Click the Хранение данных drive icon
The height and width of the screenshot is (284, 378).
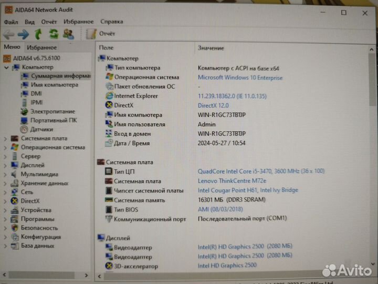click(15, 184)
